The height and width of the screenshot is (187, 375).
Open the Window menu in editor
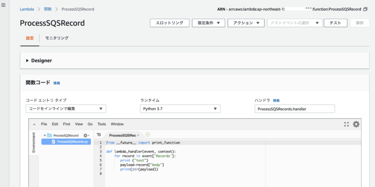point(117,124)
